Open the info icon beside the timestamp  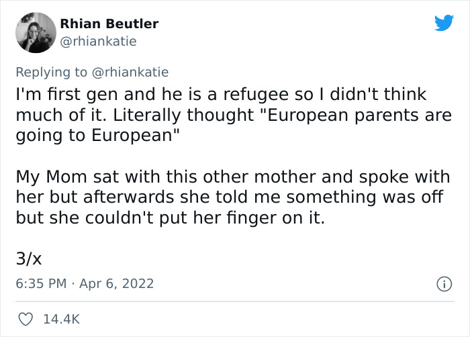pyautogui.click(x=443, y=284)
